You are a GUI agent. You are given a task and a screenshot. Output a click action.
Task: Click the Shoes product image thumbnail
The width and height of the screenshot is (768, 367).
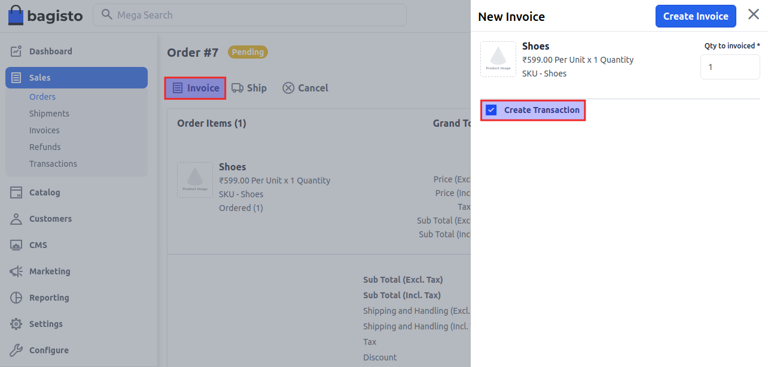(x=498, y=59)
